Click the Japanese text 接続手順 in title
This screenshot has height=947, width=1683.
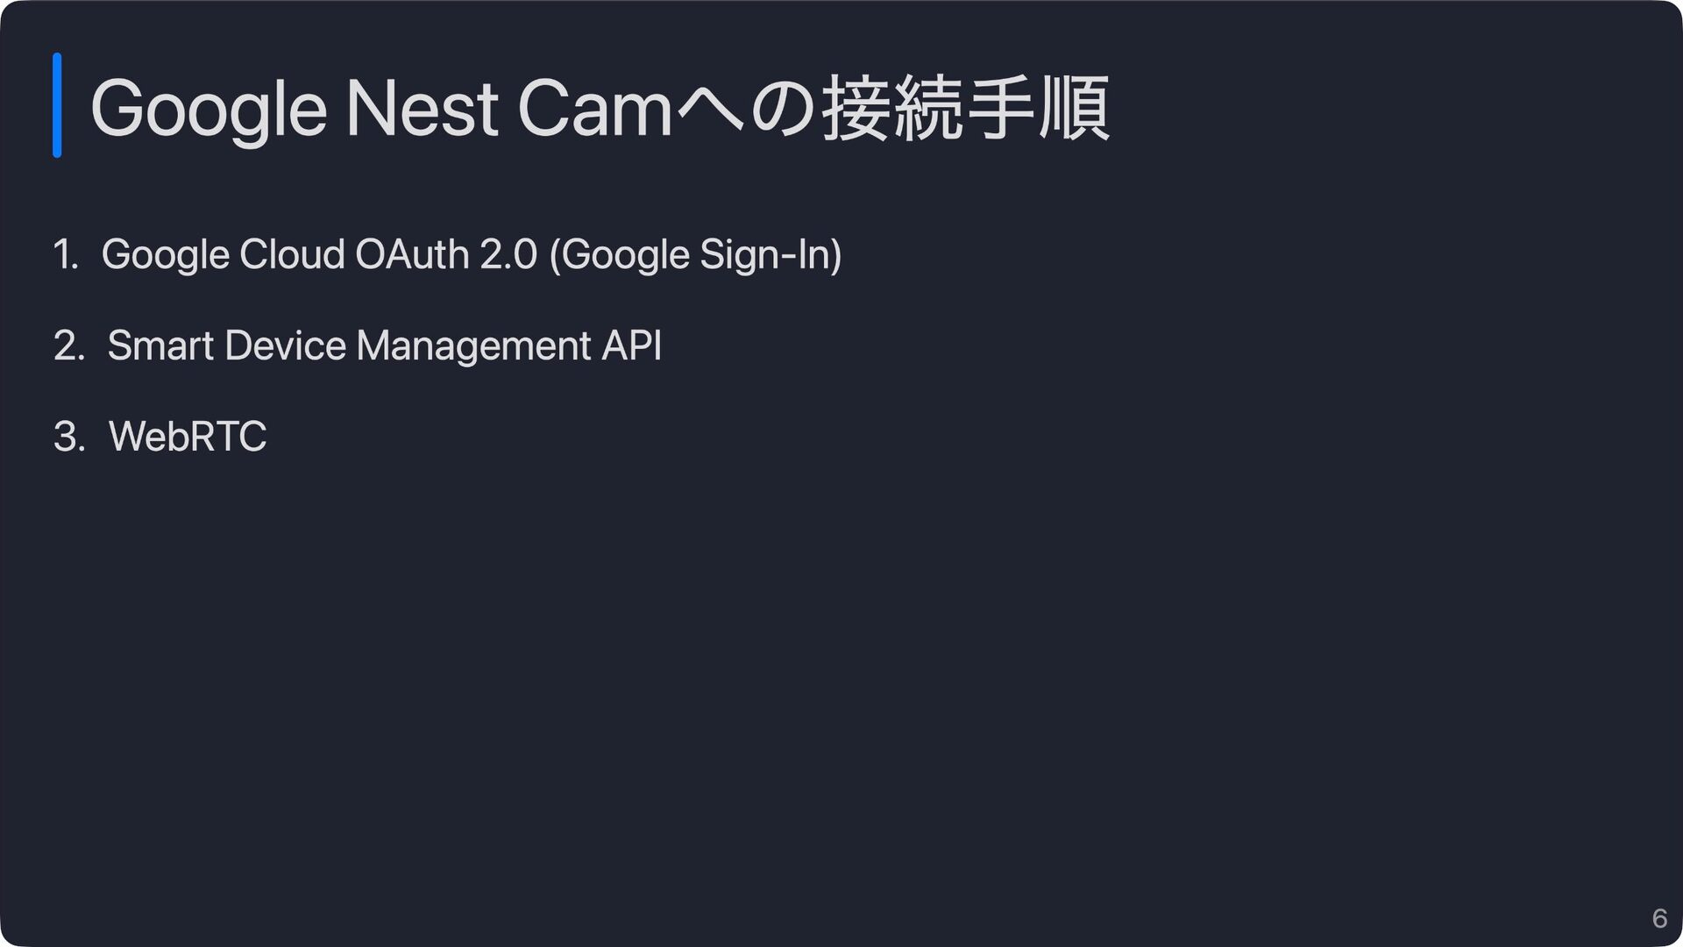966,109
